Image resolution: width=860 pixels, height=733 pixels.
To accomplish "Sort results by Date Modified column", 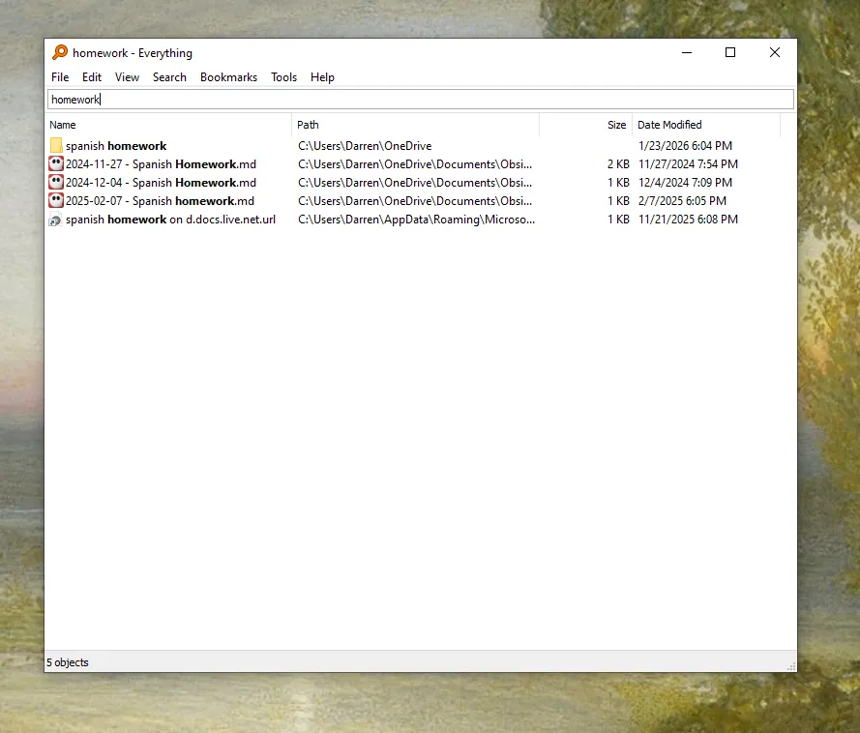I will pyautogui.click(x=669, y=124).
